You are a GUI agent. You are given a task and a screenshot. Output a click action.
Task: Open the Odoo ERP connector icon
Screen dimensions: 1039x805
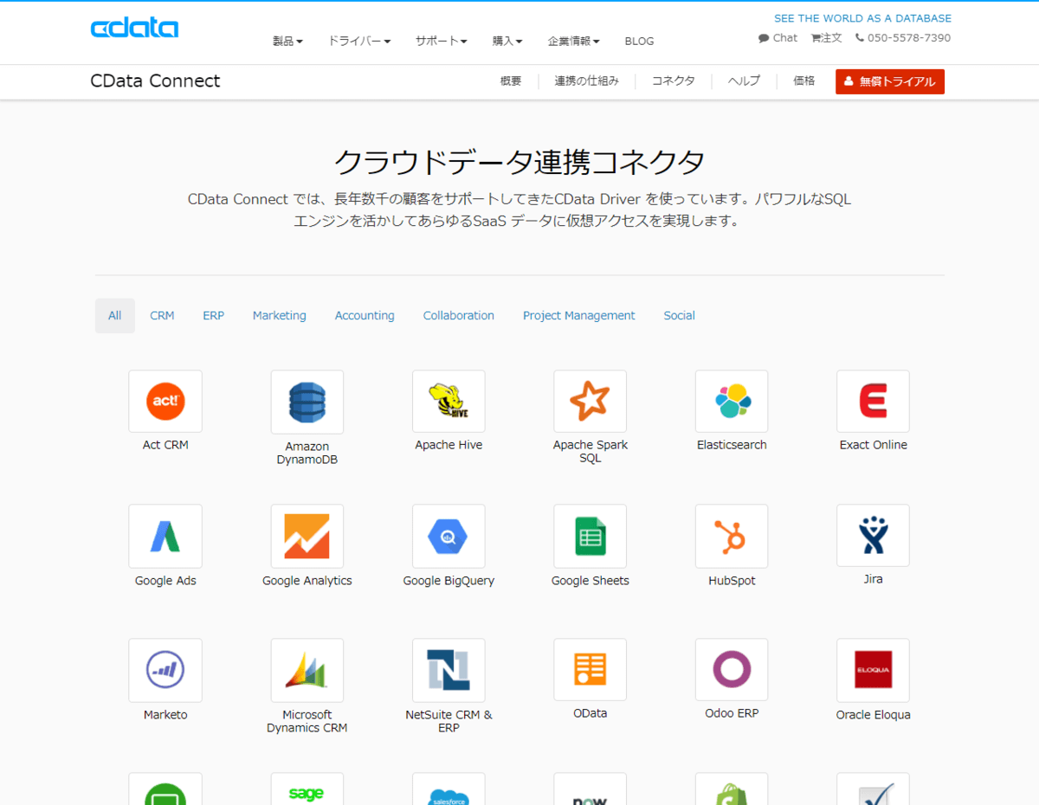pos(732,670)
